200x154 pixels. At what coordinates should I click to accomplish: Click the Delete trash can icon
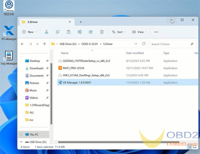click(x=102, y=32)
